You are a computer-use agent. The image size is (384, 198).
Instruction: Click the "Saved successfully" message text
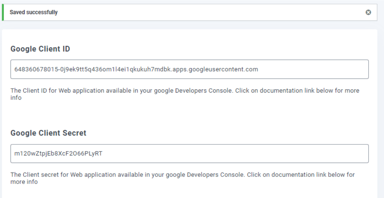click(34, 13)
